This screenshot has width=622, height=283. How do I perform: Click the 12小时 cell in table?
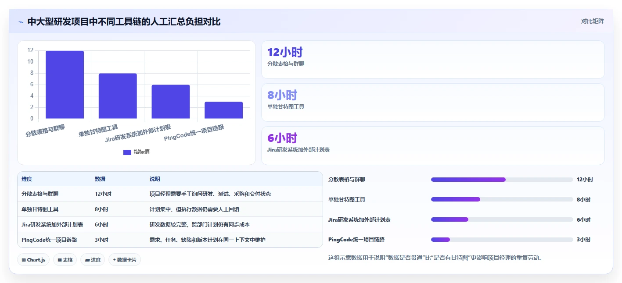click(x=103, y=194)
